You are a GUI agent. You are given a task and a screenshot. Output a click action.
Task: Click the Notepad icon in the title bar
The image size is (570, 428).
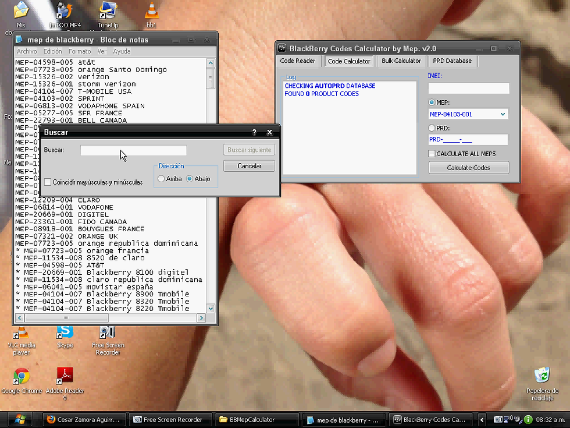[x=20, y=40]
